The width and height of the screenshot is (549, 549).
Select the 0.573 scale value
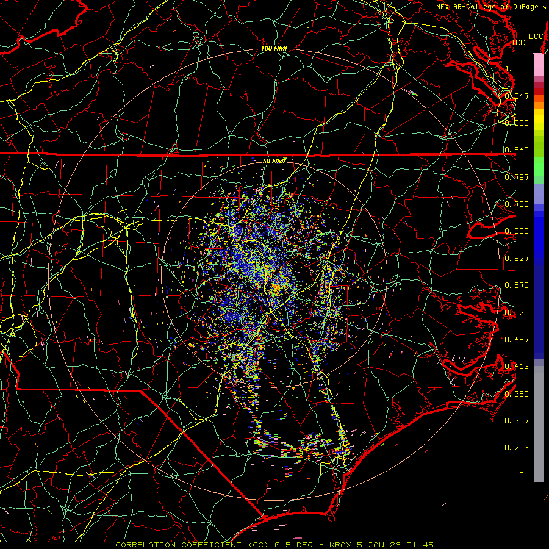click(x=517, y=285)
